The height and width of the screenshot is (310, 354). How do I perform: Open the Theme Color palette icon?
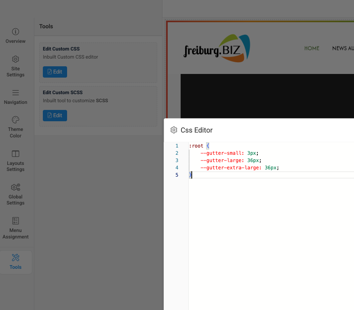15,120
